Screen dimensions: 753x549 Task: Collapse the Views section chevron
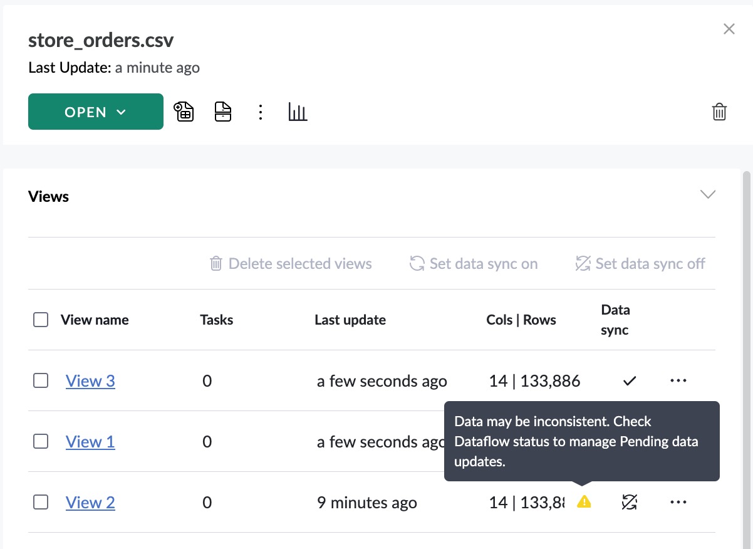[x=707, y=194]
